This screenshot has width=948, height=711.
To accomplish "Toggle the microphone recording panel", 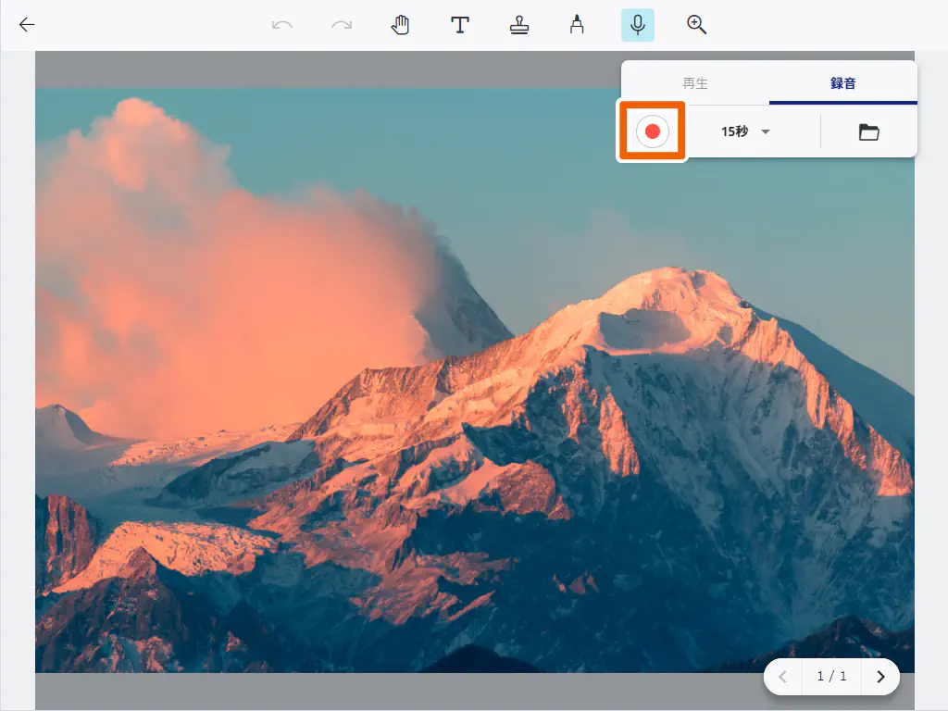I will coord(637,25).
